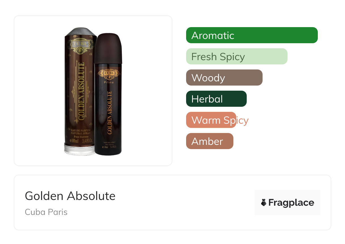
Task: Click the silver base of the tin box
Action: click(x=80, y=149)
